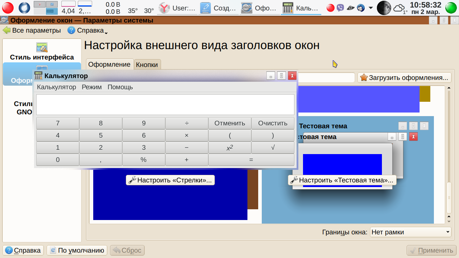Click the Справка button at the bottom left
Image resolution: width=459 pixels, height=258 pixels.
pos(23,250)
